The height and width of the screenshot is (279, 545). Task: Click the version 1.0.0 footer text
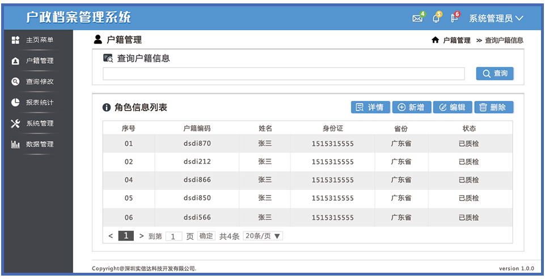[x=517, y=269]
